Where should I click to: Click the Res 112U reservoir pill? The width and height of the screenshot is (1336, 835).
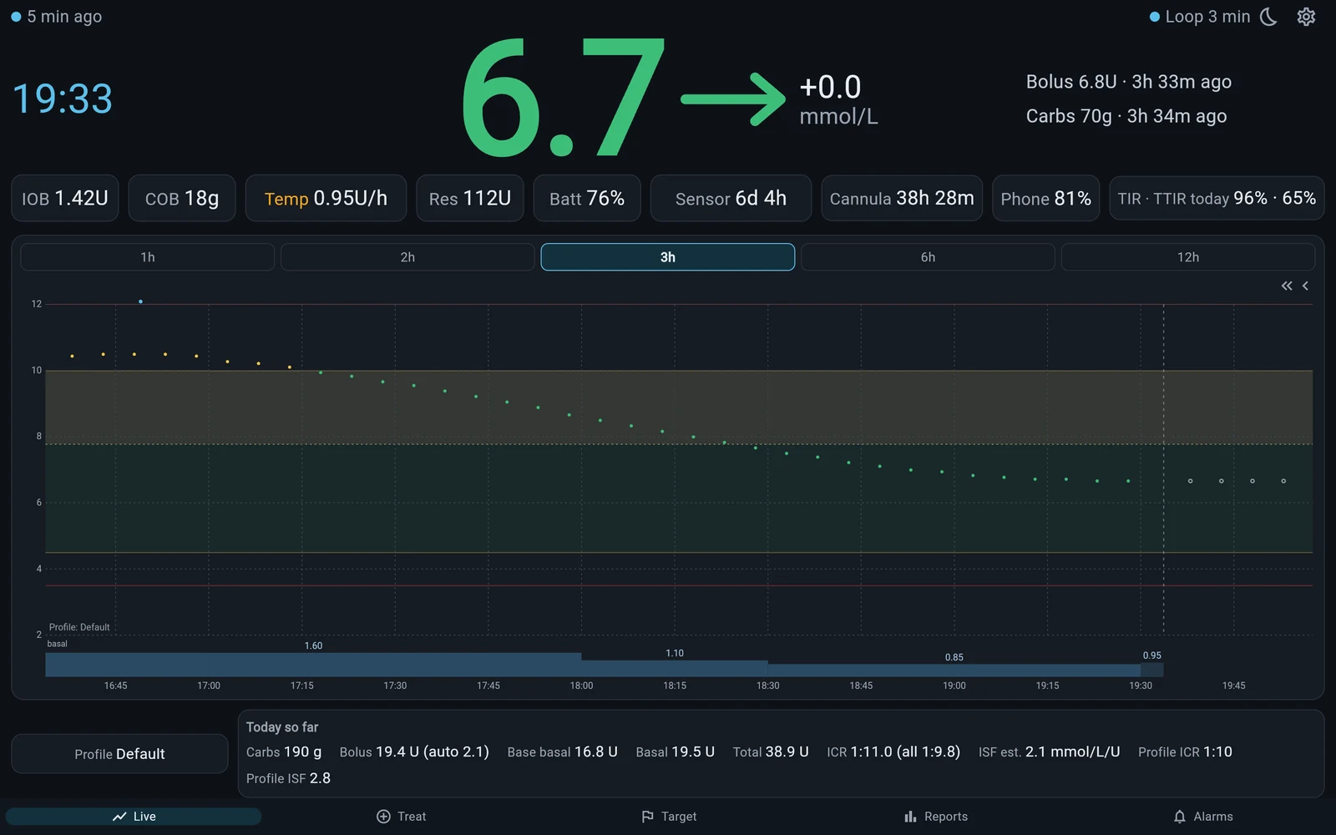pyautogui.click(x=470, y=199)
